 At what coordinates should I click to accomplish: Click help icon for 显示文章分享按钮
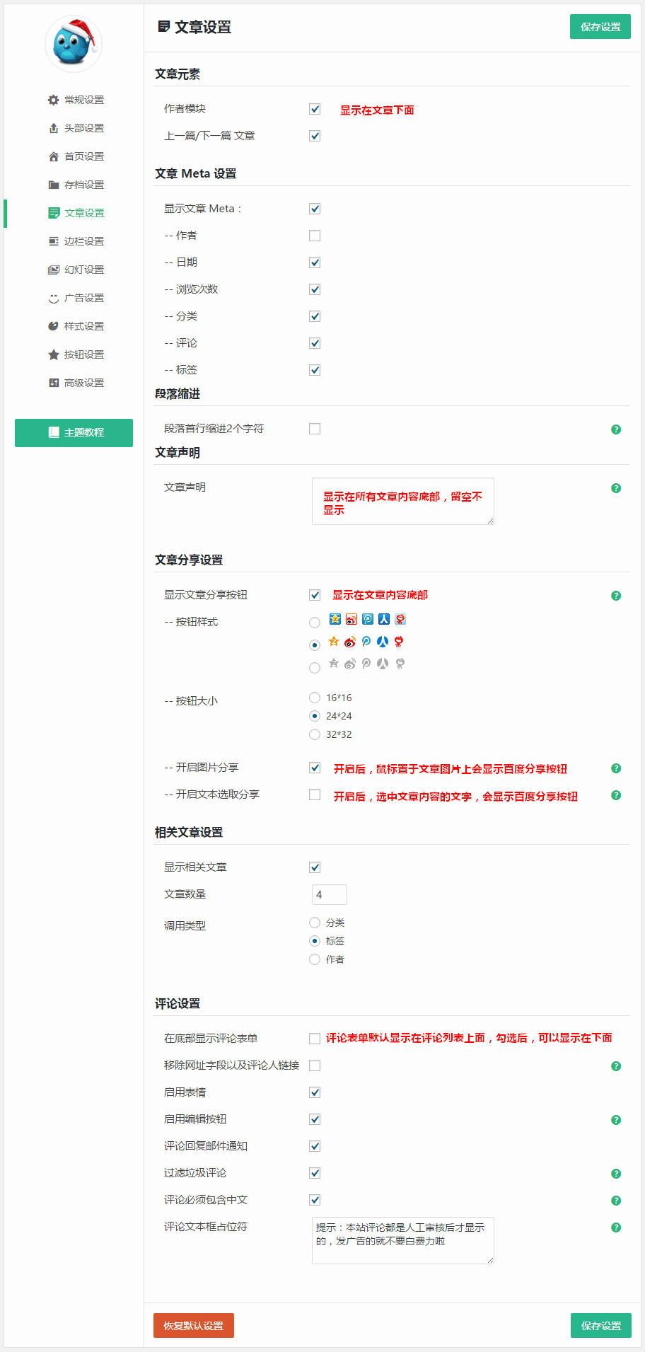[616, 596]
